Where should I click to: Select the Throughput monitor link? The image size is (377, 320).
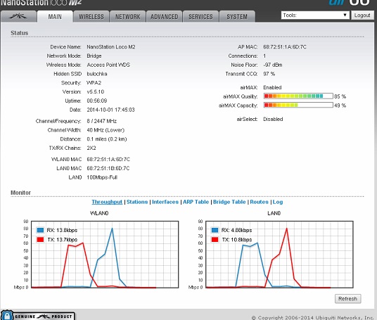[107, 202]
